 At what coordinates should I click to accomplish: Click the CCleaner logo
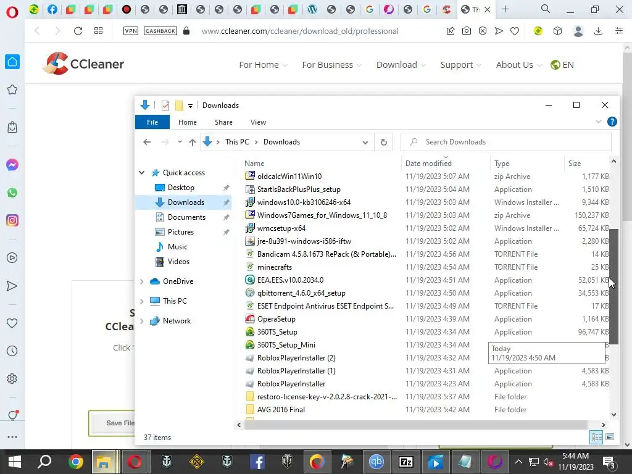(84, 64)
